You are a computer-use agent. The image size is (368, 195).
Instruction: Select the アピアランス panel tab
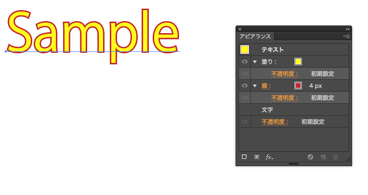coord(255,37)
